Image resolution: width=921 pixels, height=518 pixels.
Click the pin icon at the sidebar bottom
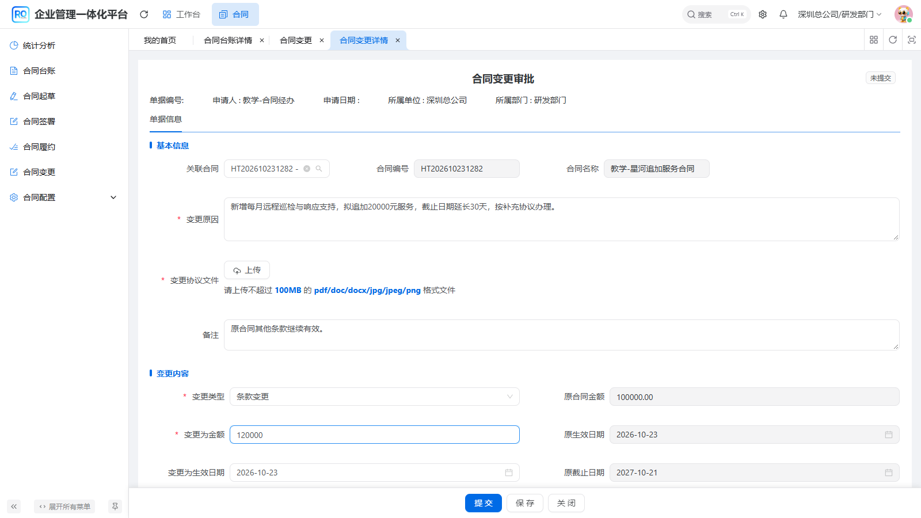coord(115,506)
